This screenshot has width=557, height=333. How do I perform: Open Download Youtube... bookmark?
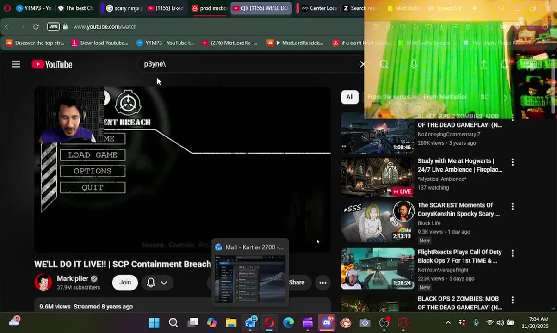pyautogui.click(x=99, y=43)
